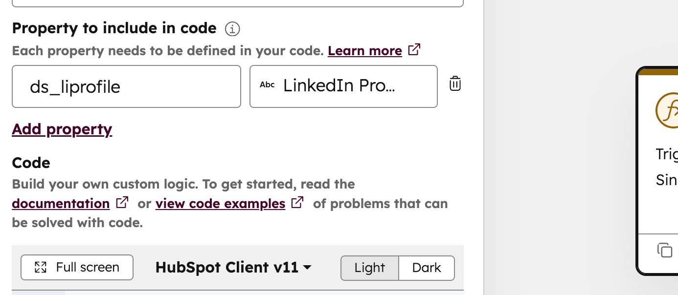Select the workflow action card on the canvas
Viewport: 678px width, 295px height.
[x=657, y=171]
